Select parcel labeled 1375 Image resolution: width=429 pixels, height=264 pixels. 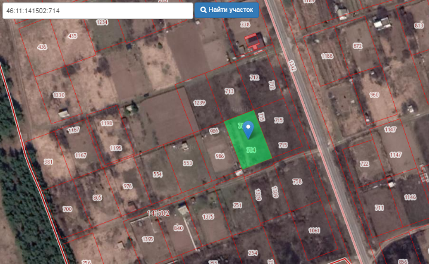coord(208,216)
